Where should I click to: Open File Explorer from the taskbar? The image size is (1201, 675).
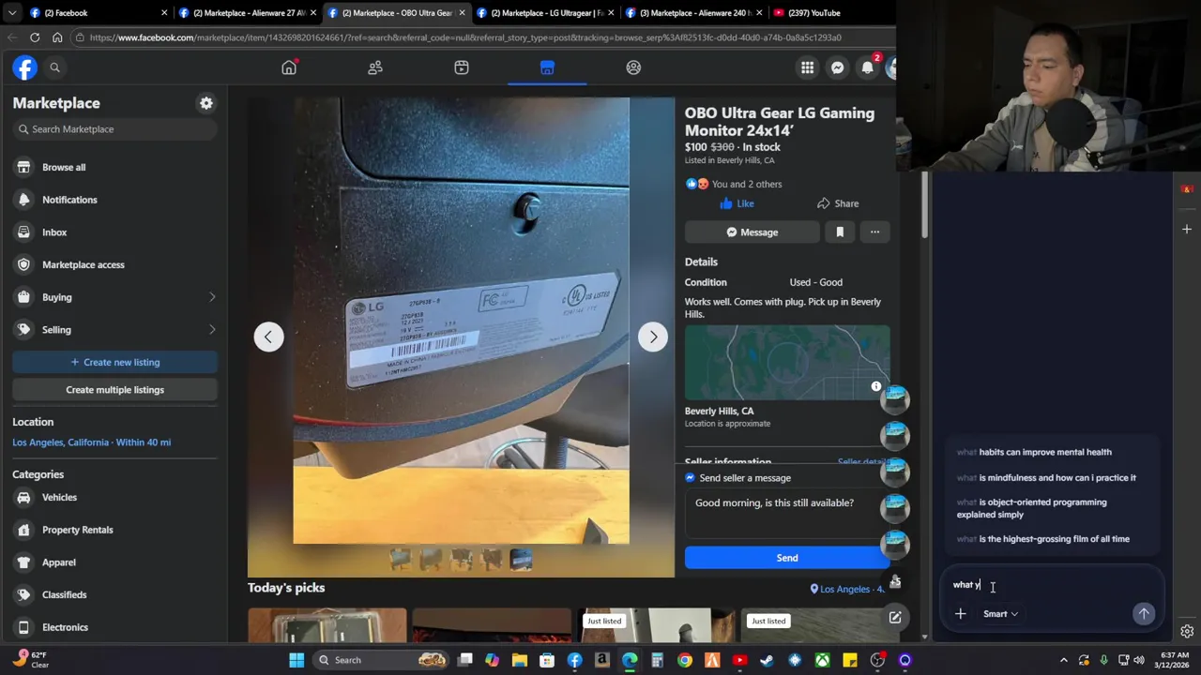[520, 660]
